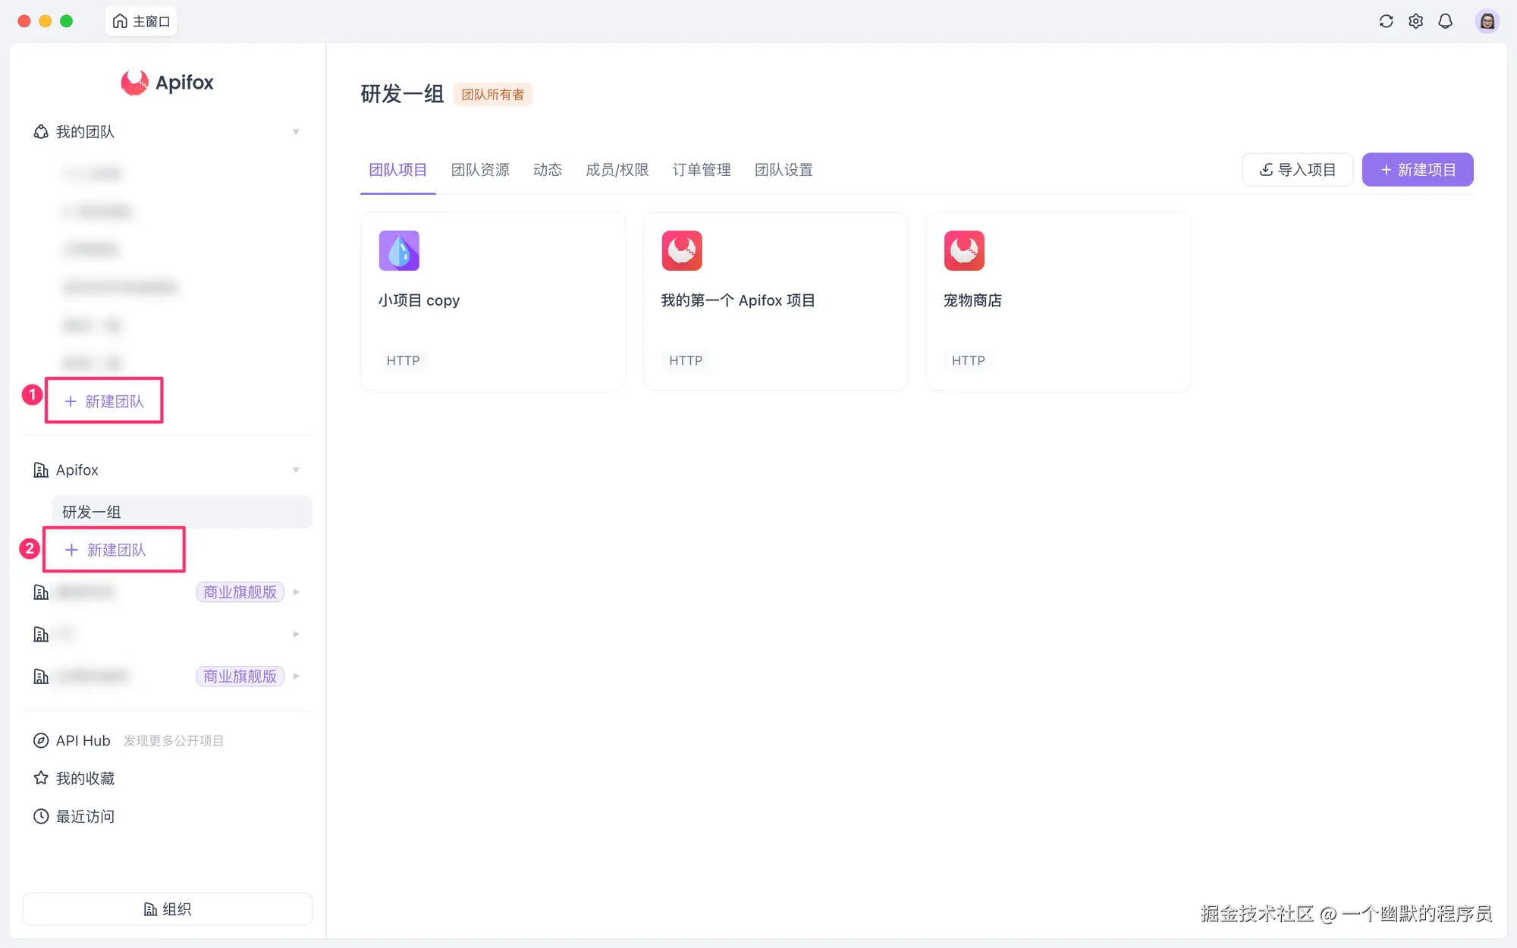Open the 宠物商店 project card
Image resolution: width=1517 pixels, height=948 pixels.
[x=1057, y=301]
